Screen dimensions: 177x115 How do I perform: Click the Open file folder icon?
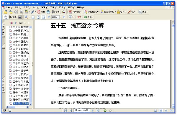pos(5,12)
